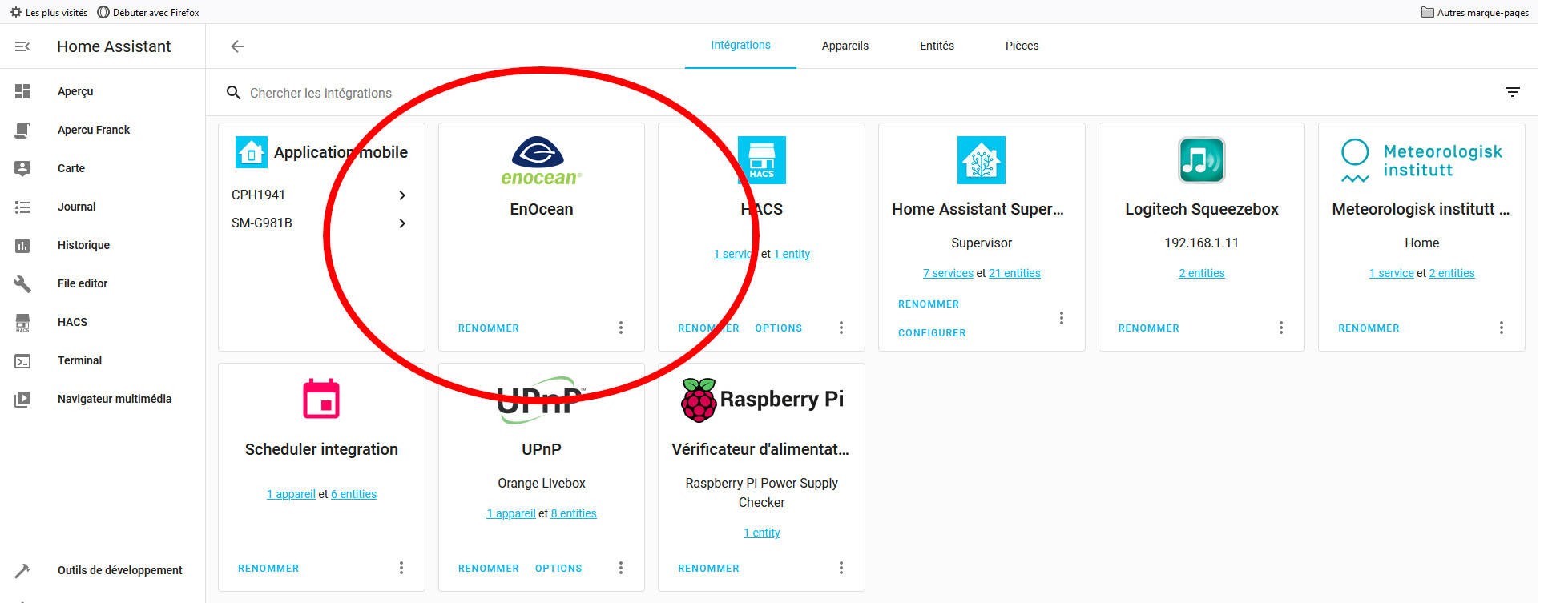
Task: Open the HACS card three-dot menu
Action: click(x=841, y=328)
